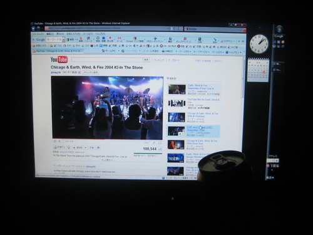The image size is (313, 235).
Task: Open the Google toolbar search box dropdown
Action: coord(63,39)
